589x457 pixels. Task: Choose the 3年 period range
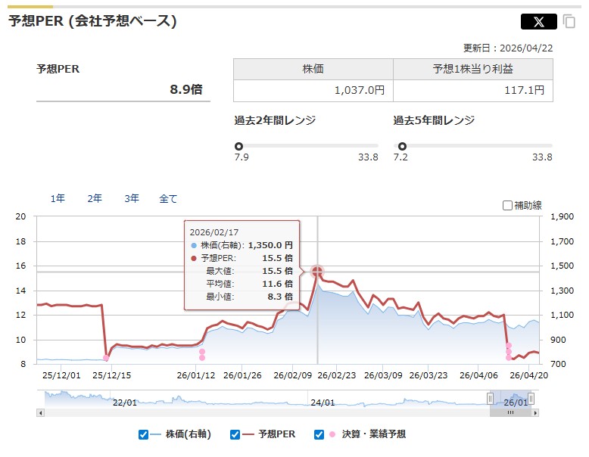(x=132, y=199)
